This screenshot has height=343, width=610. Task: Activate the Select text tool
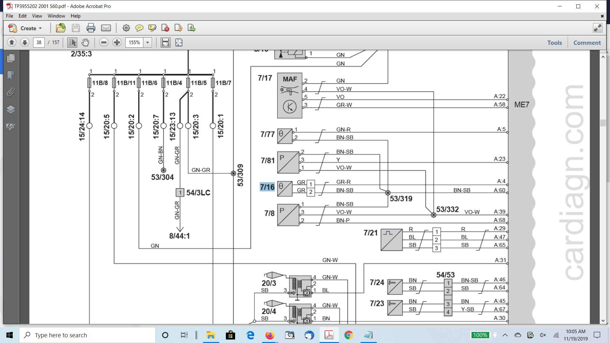(x=72, y=42)
